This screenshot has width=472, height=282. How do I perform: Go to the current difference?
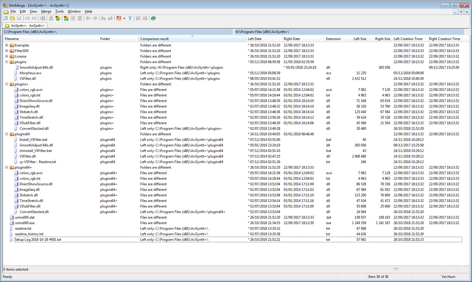pos(73,18)
